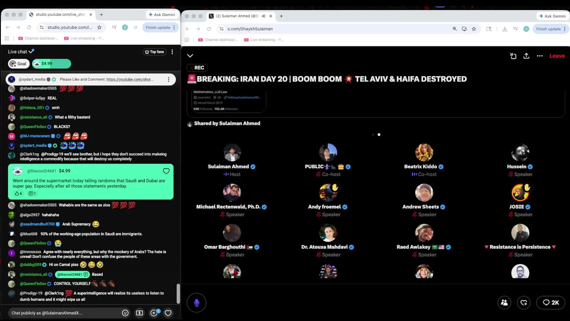Click the pop-out dock icon in Space header

pyautogui.click(x=513, y=56)
